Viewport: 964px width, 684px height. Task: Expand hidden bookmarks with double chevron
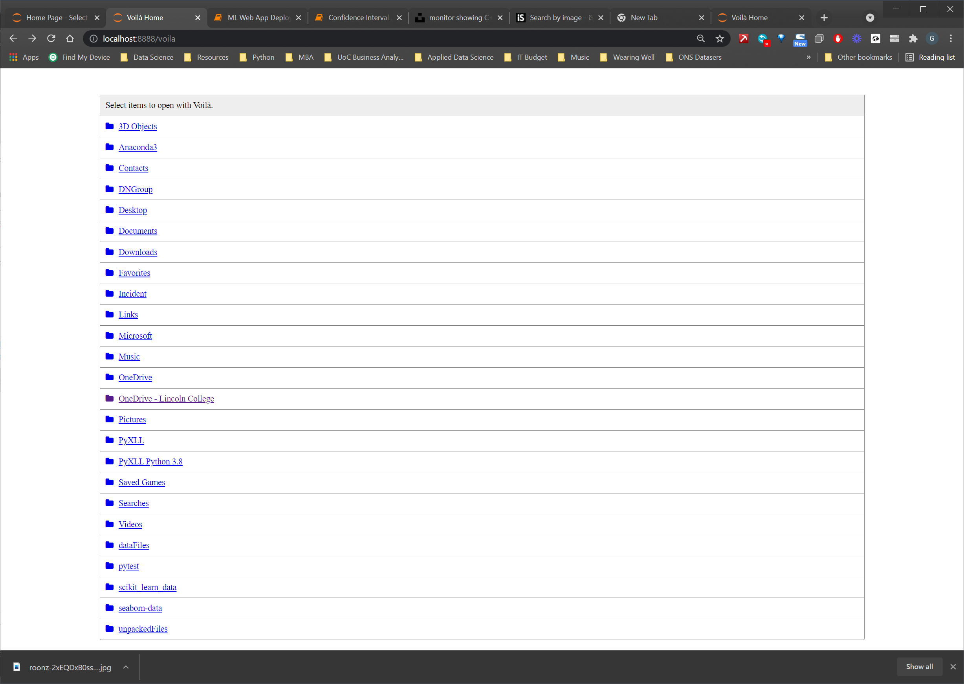coord(808,57)
